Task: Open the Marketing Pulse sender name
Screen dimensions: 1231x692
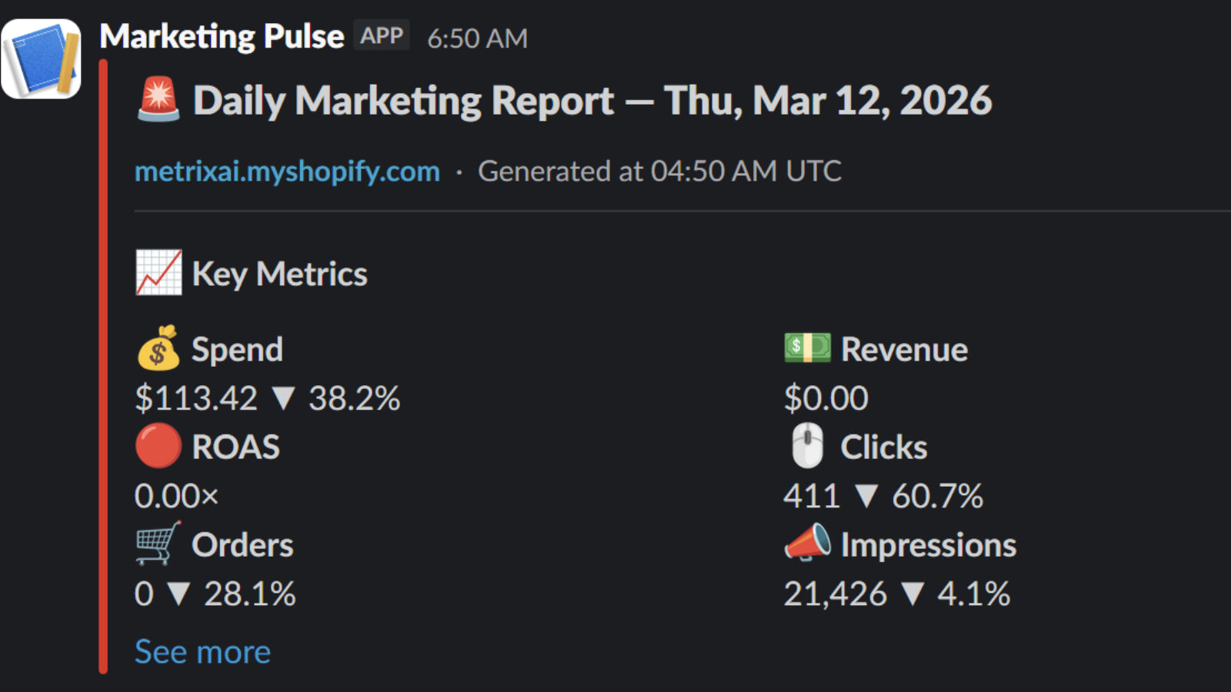Action: [222, 36]
